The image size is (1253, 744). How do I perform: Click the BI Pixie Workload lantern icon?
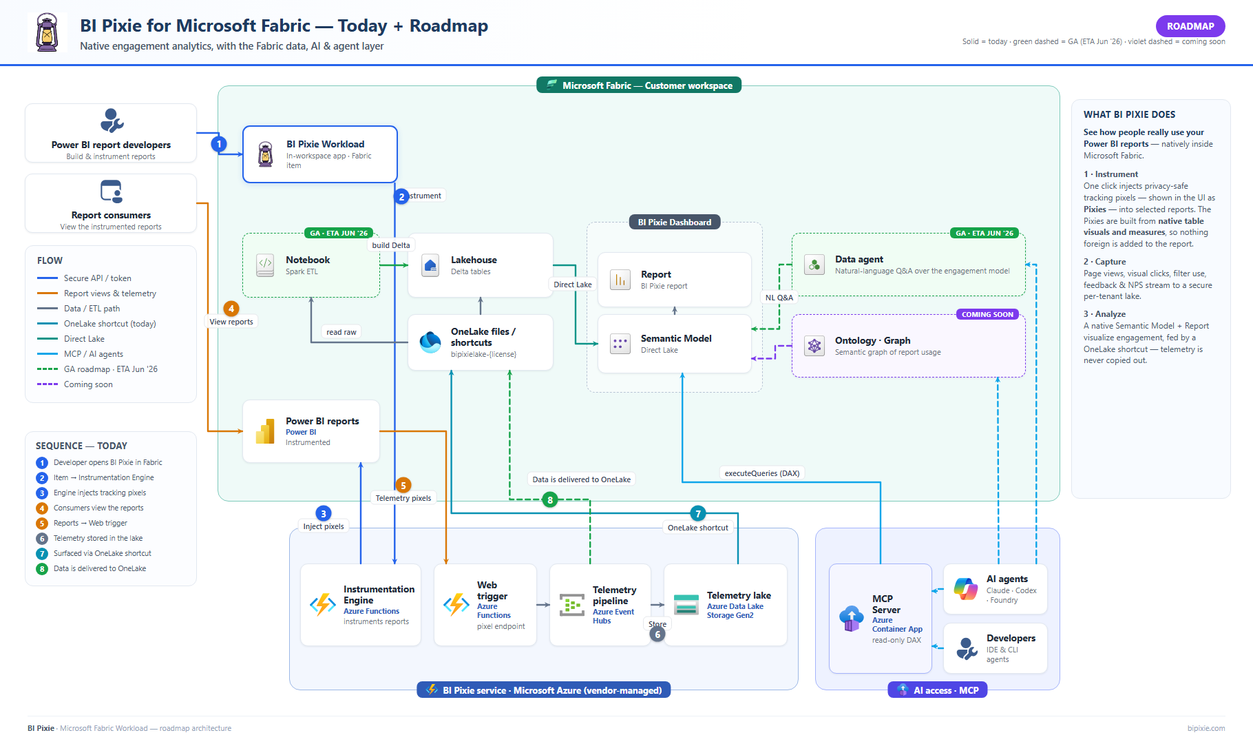(265, 154)
